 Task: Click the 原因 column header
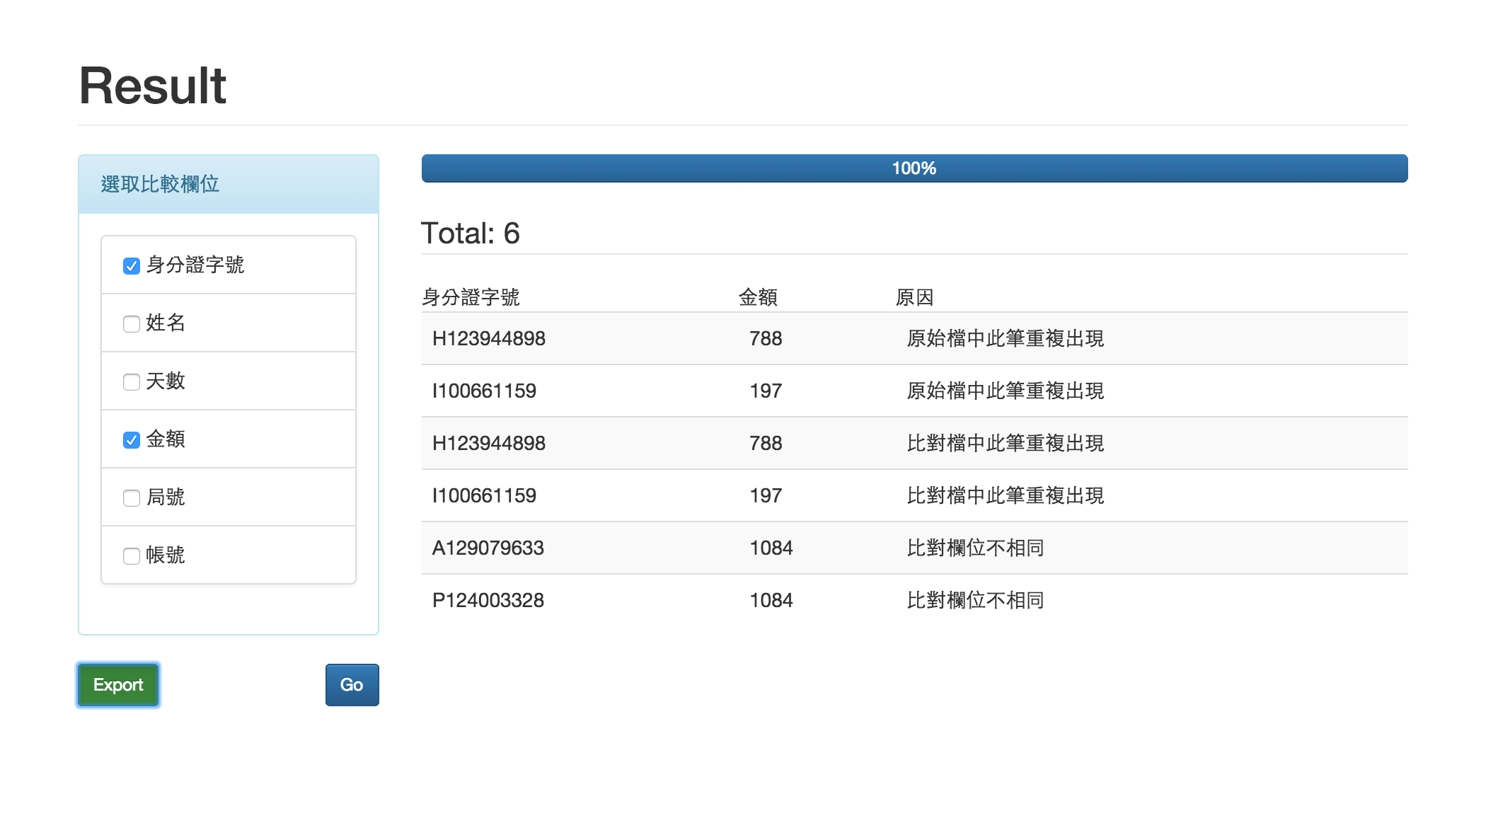915,297
